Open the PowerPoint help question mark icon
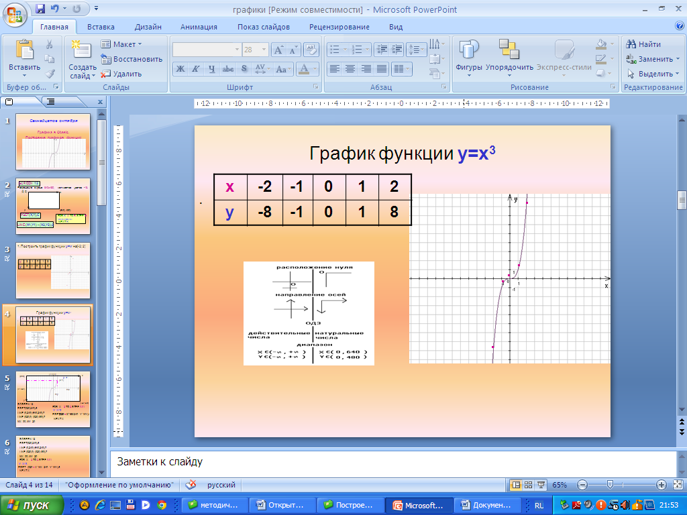This screenshot has width=687, height=515. click(x=679, y=26)
